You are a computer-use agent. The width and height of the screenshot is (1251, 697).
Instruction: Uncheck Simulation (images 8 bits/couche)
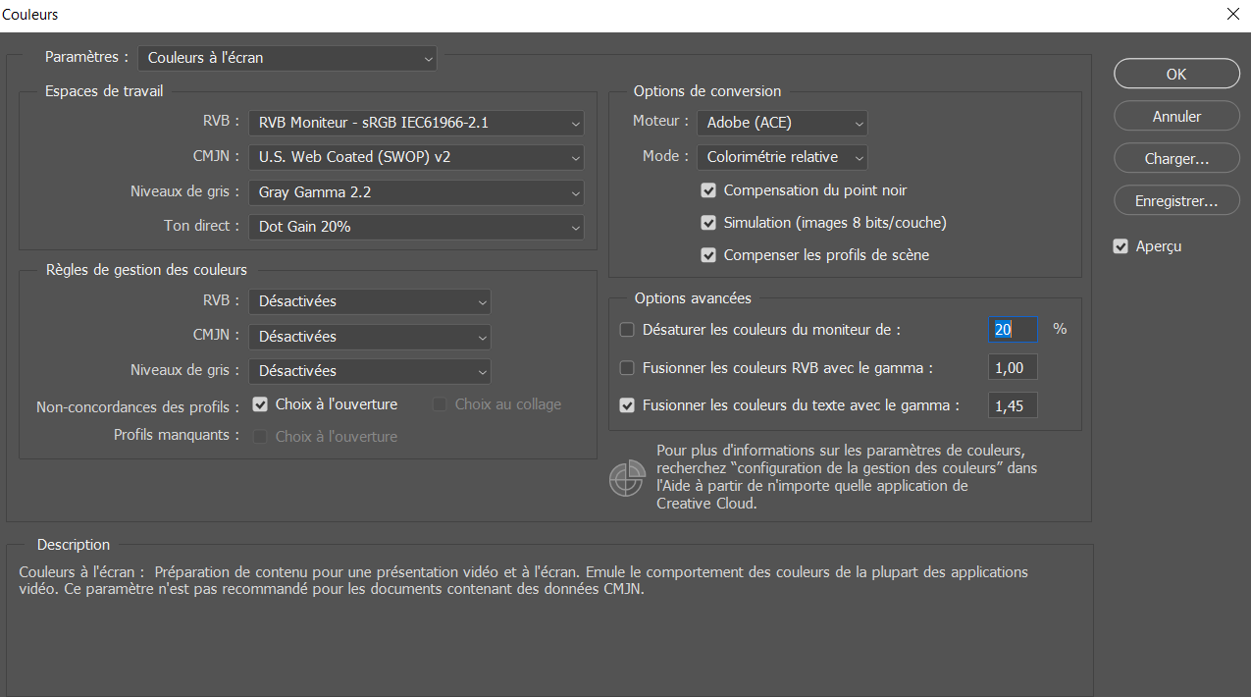pyautogui.click(x=708, y=223)
